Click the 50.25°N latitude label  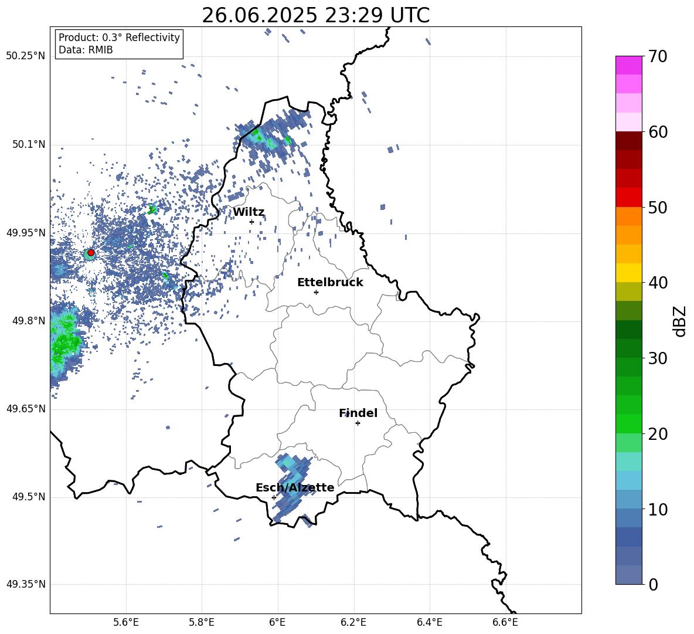(x=26, y=56)
